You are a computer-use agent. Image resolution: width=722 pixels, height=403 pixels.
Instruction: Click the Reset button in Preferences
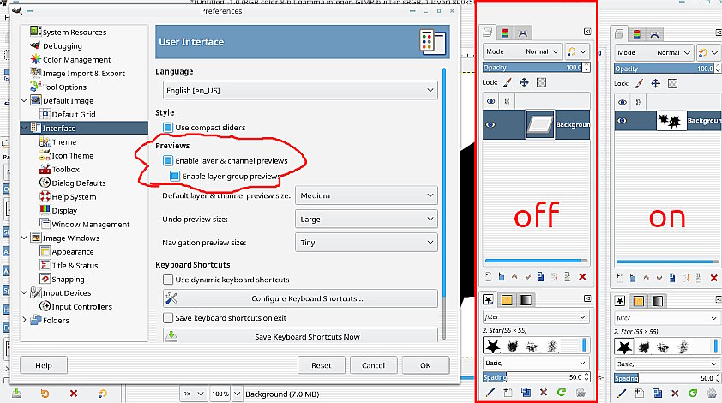(321, 365)
